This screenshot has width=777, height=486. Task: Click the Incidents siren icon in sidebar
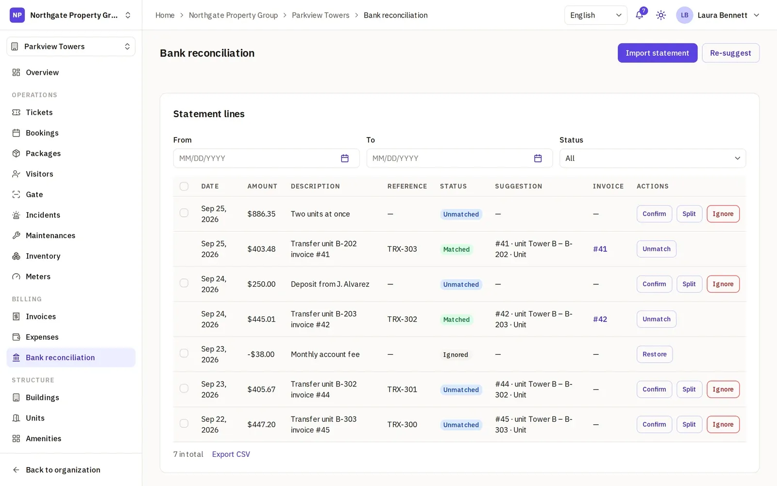16,215
